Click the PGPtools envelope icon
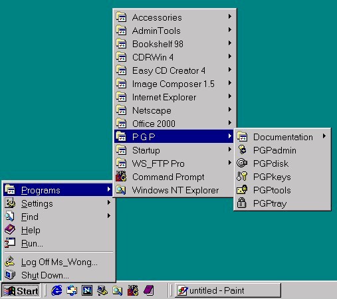 pos(242,190)
